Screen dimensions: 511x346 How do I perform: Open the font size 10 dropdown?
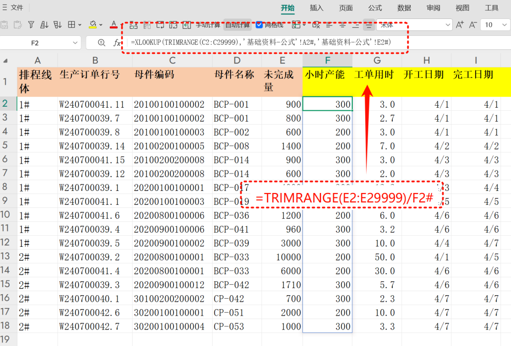click(x=505, y=25)
